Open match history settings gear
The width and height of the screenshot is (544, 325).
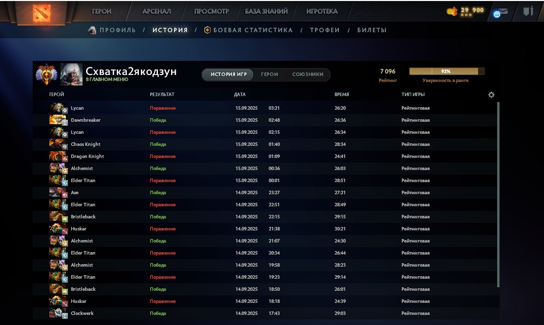[x=491, y=95]
